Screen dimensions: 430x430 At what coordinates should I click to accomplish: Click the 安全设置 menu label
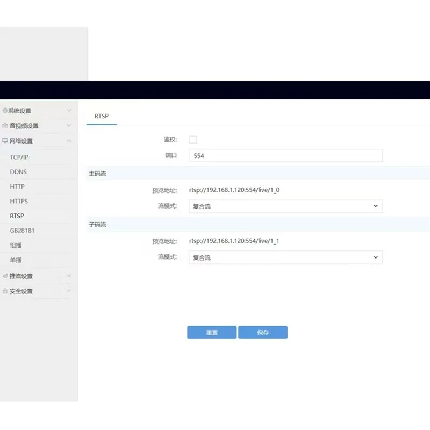(x=21, y=291)
